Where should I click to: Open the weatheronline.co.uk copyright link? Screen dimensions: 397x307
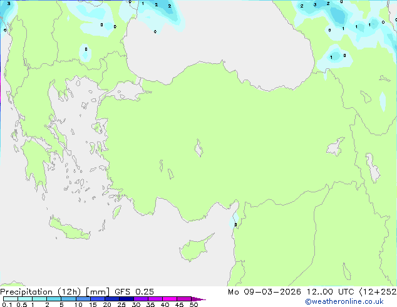tap(344, 301)
